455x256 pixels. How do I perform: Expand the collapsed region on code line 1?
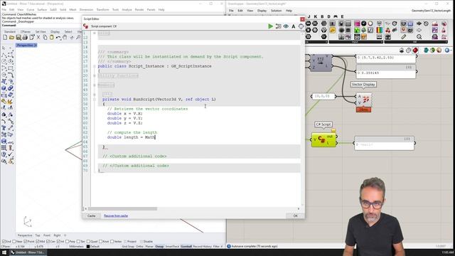95,33
